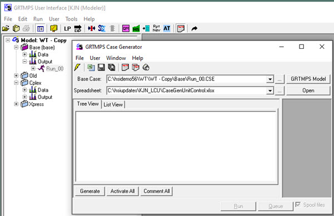The width and height of the screenshot is (334, 216).
Task: Click the LP toolbar icon
Action: point(67,28)
